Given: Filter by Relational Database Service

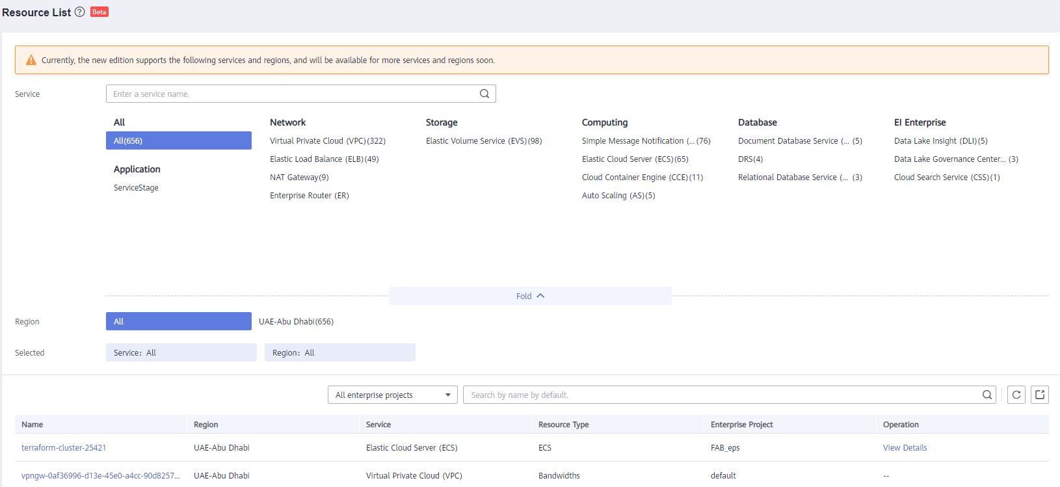Looking at the screenshot, I should pyautogui.click(x=800, y=177).
